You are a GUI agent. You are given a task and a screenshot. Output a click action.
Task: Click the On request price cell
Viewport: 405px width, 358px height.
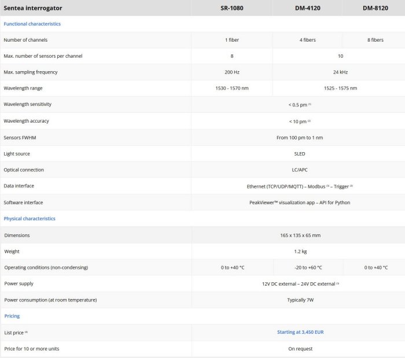coord(300,349)
